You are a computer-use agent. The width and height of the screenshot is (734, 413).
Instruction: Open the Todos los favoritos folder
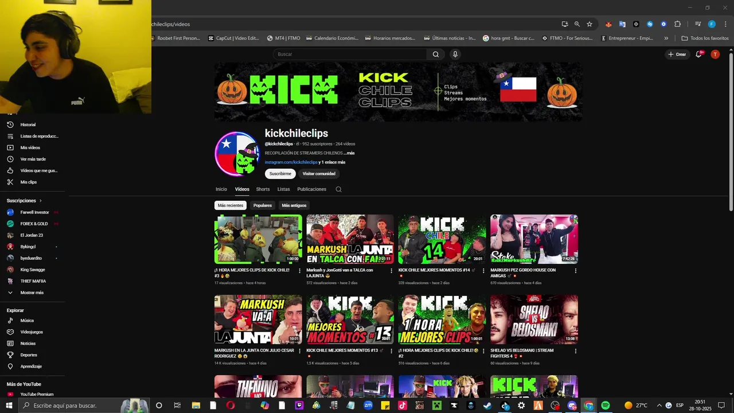click(705, 38)
